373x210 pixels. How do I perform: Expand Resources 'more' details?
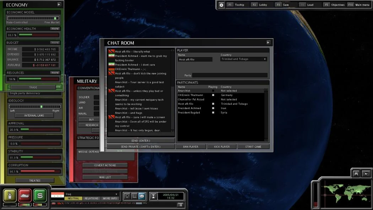point(55,72)
